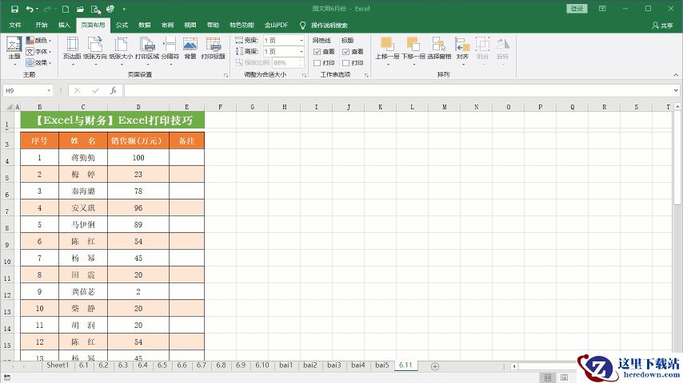Screen dimensions: 683x383
Task: Click Send Backward (下移一层) icon
Action: pyautogui.click(x=413, y=51)
